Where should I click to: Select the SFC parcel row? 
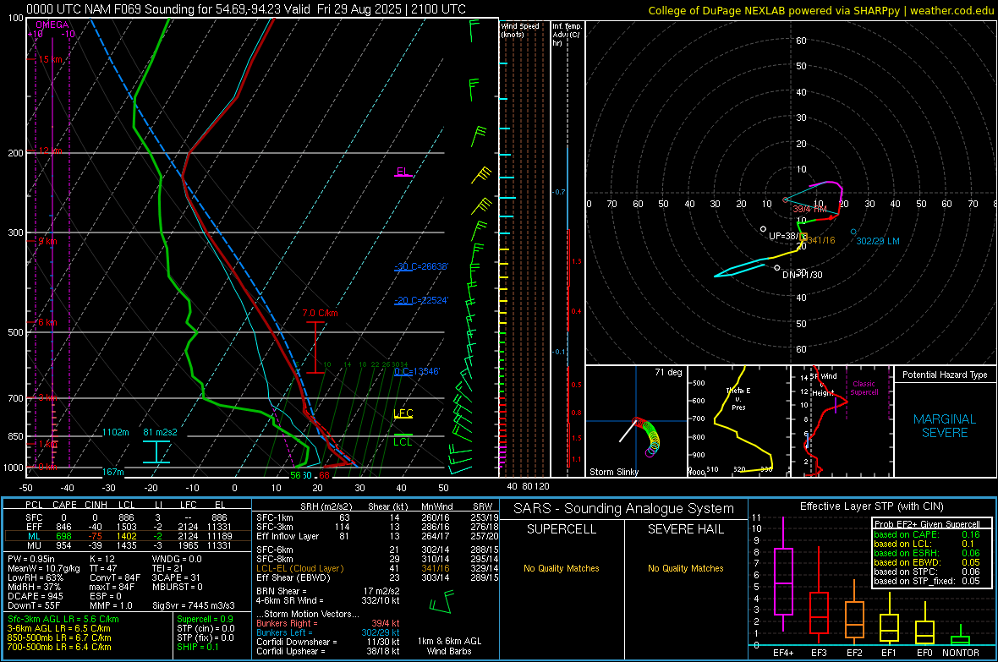[x=128, y=517]
